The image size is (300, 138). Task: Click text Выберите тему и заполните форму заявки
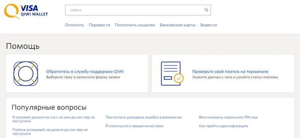click(83, 77)
